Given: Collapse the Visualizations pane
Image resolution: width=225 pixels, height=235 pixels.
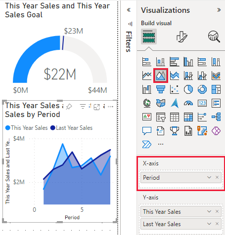Looking at the screenshot, I should [x=219, y=10].
